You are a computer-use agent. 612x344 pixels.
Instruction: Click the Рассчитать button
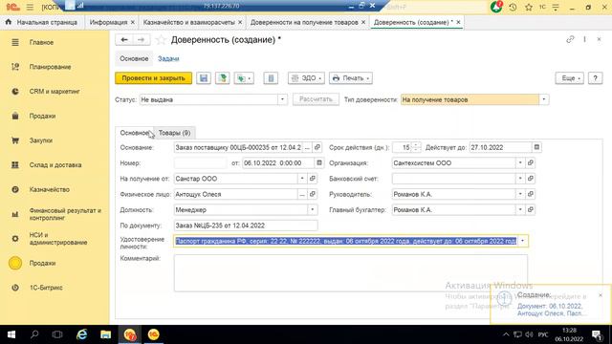(x=316, y=99)
